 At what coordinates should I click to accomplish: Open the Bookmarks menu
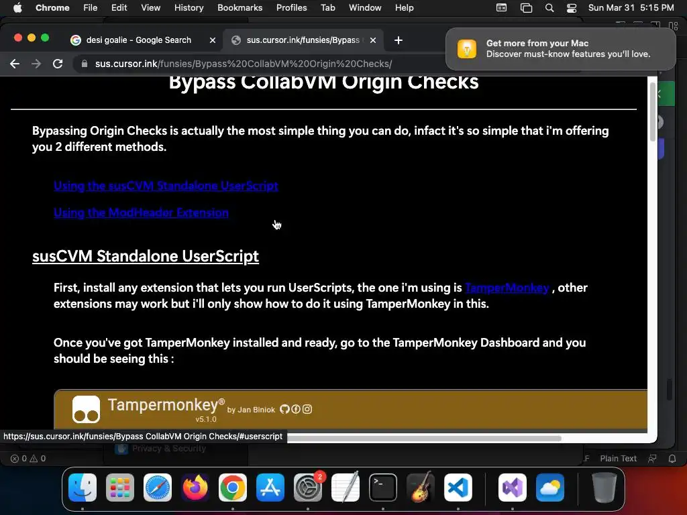click(240, 8)
